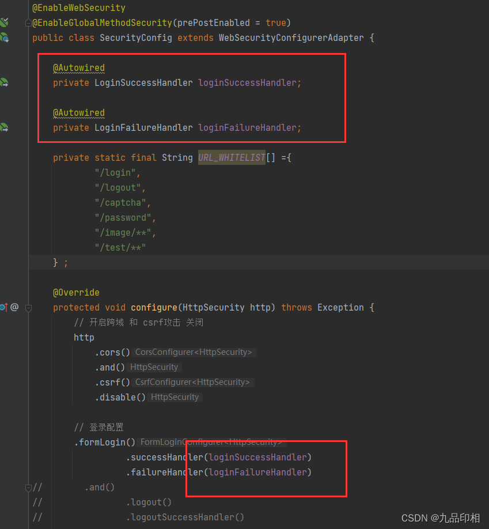
Task: Click the CsrfConfigurer<HttpSecurity> inlay hint
Action: (193, 382)
